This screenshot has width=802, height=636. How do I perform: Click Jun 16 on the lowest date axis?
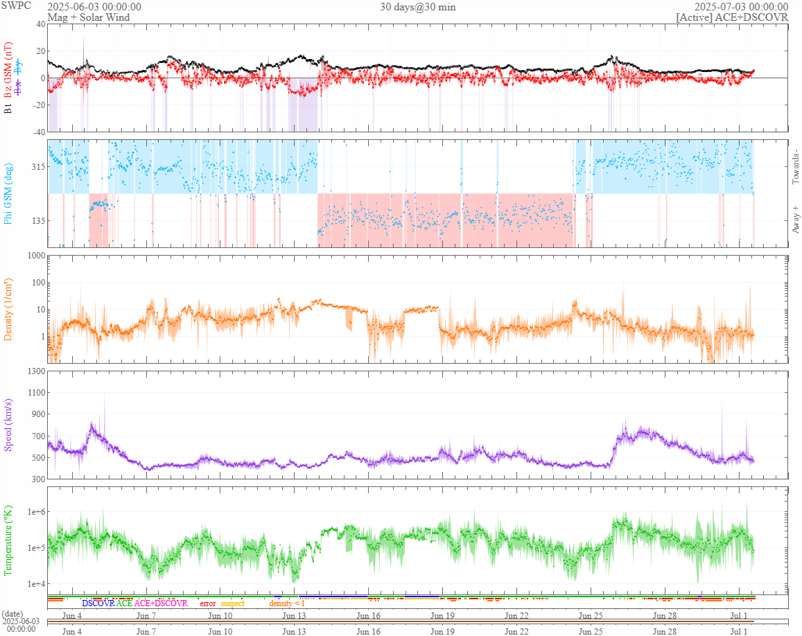click(x=368, y=631)
